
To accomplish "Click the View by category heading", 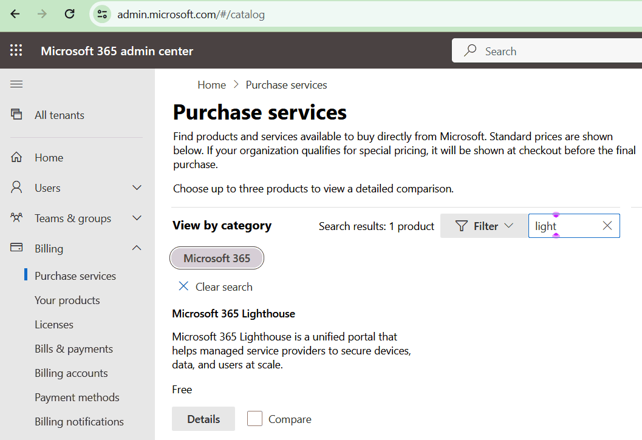I will 222,226.
